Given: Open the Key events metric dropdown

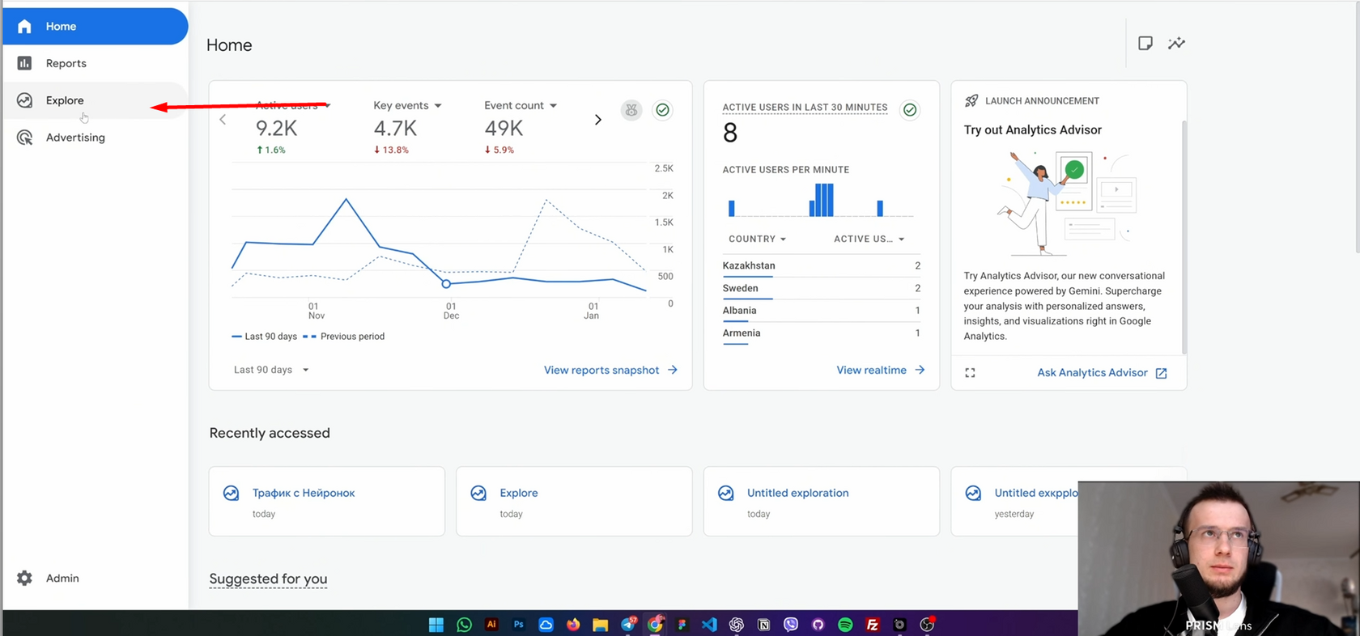Looking at the screenshot, I should tap(407, 105).
